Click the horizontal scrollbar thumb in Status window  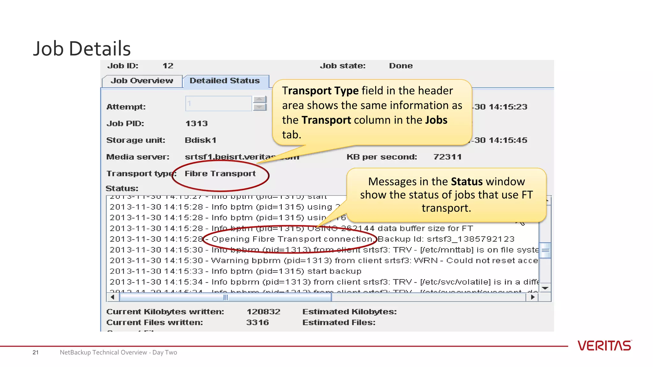point(225,297)
